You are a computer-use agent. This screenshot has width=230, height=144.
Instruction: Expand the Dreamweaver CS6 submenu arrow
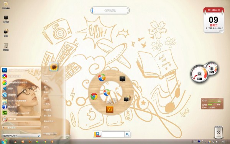tap(38, 113)
